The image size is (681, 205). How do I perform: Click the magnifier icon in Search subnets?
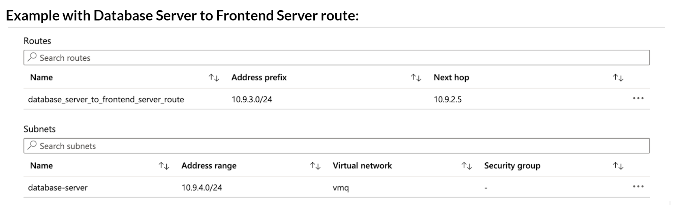32,145
